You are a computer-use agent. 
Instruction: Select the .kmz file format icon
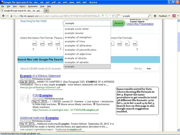[x=42, y=43]
